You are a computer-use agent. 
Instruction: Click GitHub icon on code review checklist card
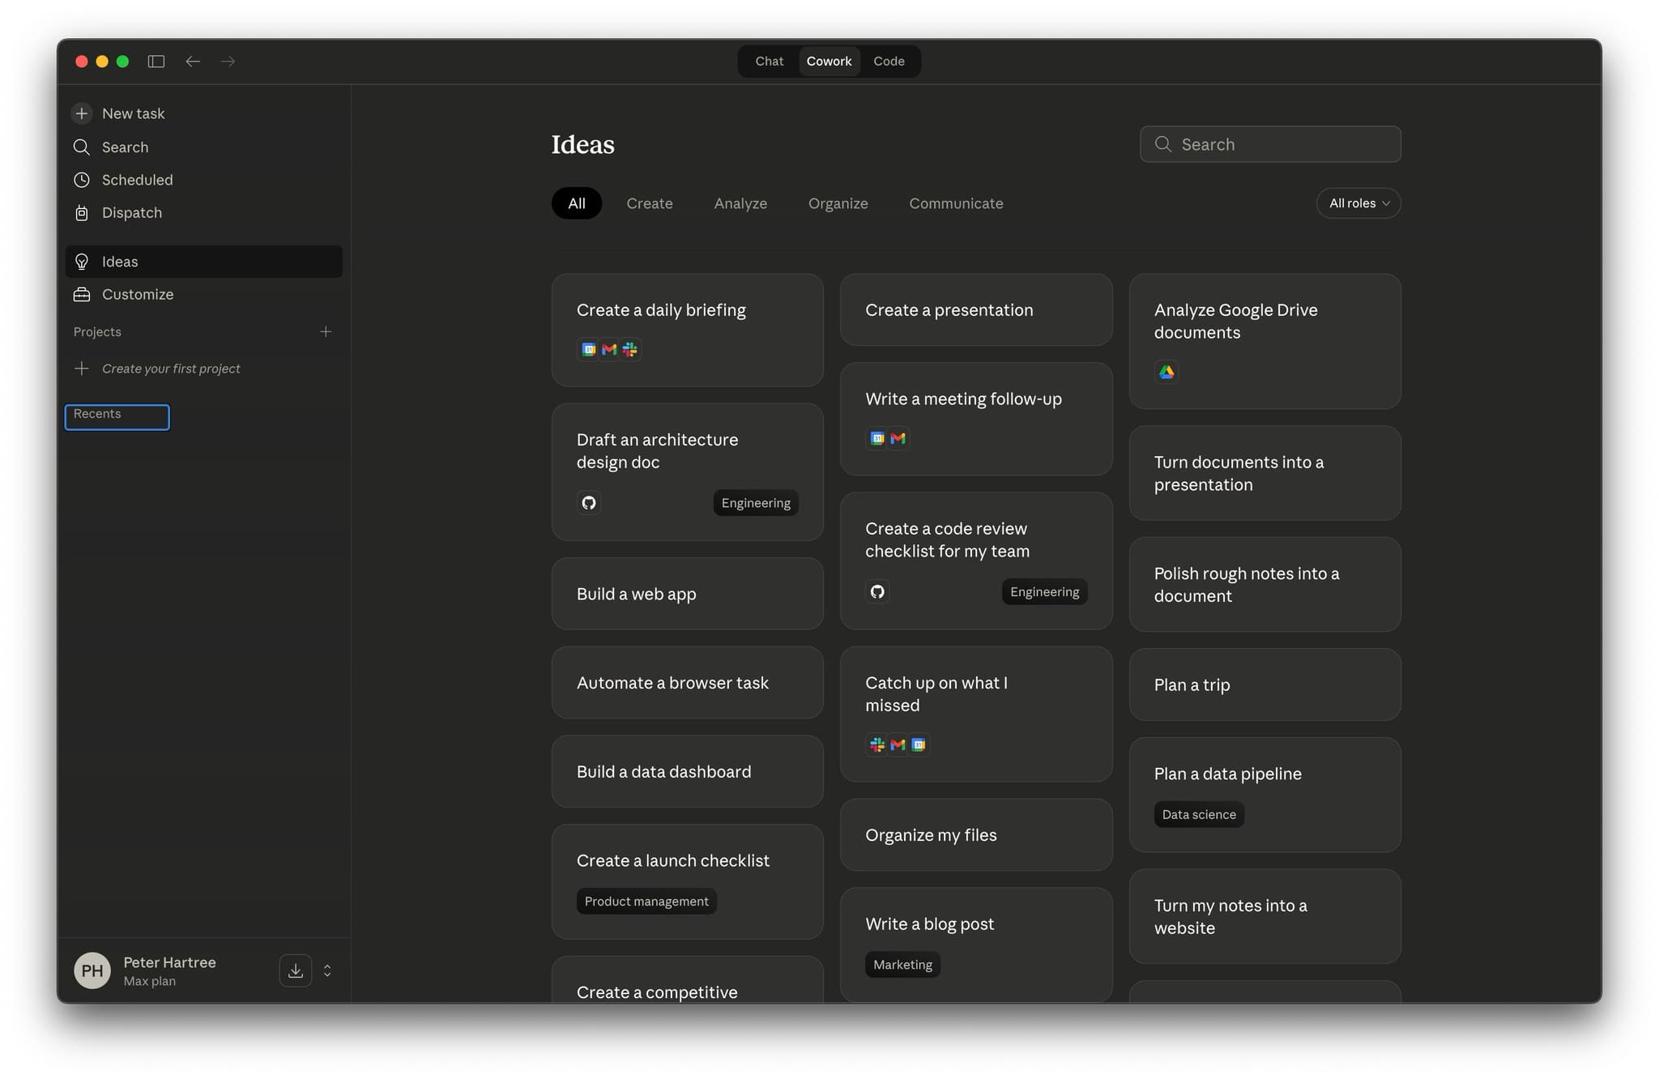click(877, 592)
